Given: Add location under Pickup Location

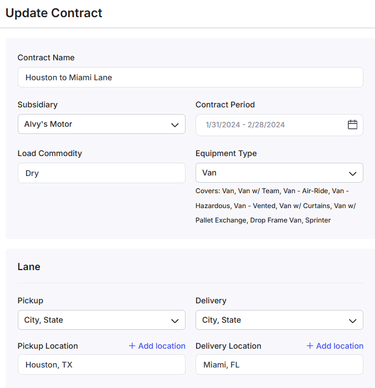Looking at the screenshot, I should [157, 346].
